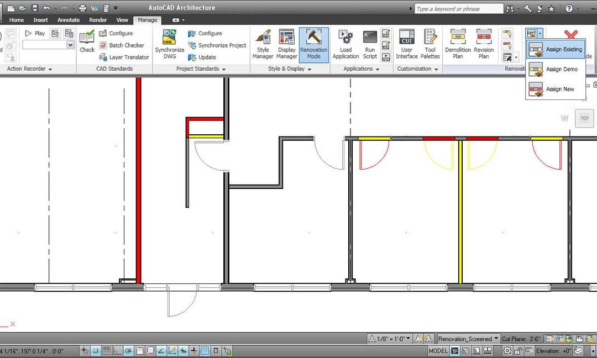Toggle grid display in status bar
This screenshot has width=597, height=358.
[x=106, y=350]
